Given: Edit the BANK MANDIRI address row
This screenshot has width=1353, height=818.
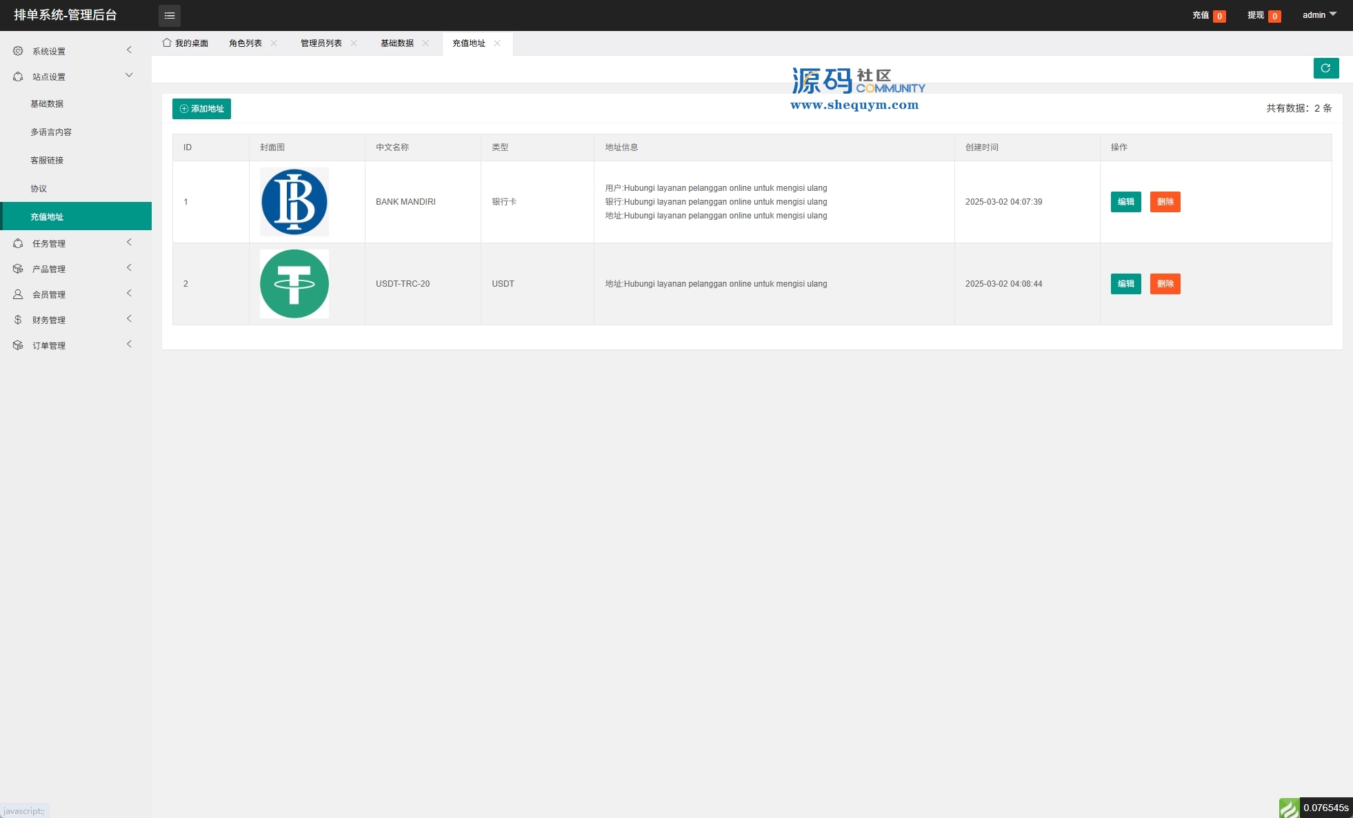Looking at the screenshot, I should point(1125,202).
